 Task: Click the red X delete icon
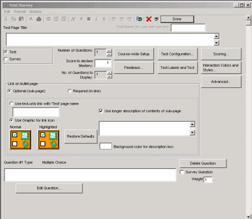(149, 19)
